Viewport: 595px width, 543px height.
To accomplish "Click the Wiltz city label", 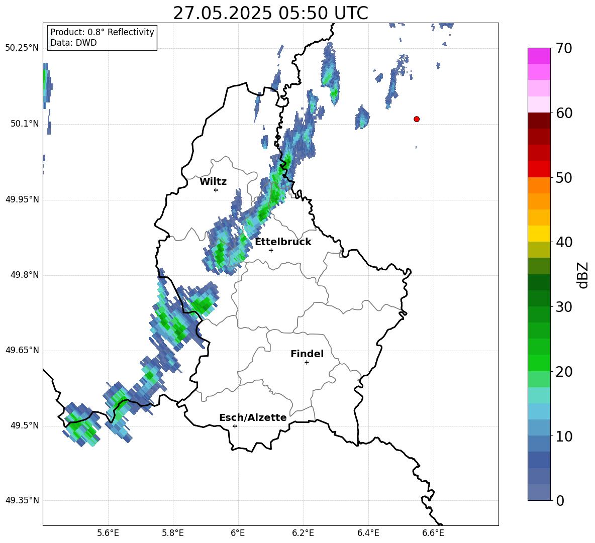I will click(213, 182).
